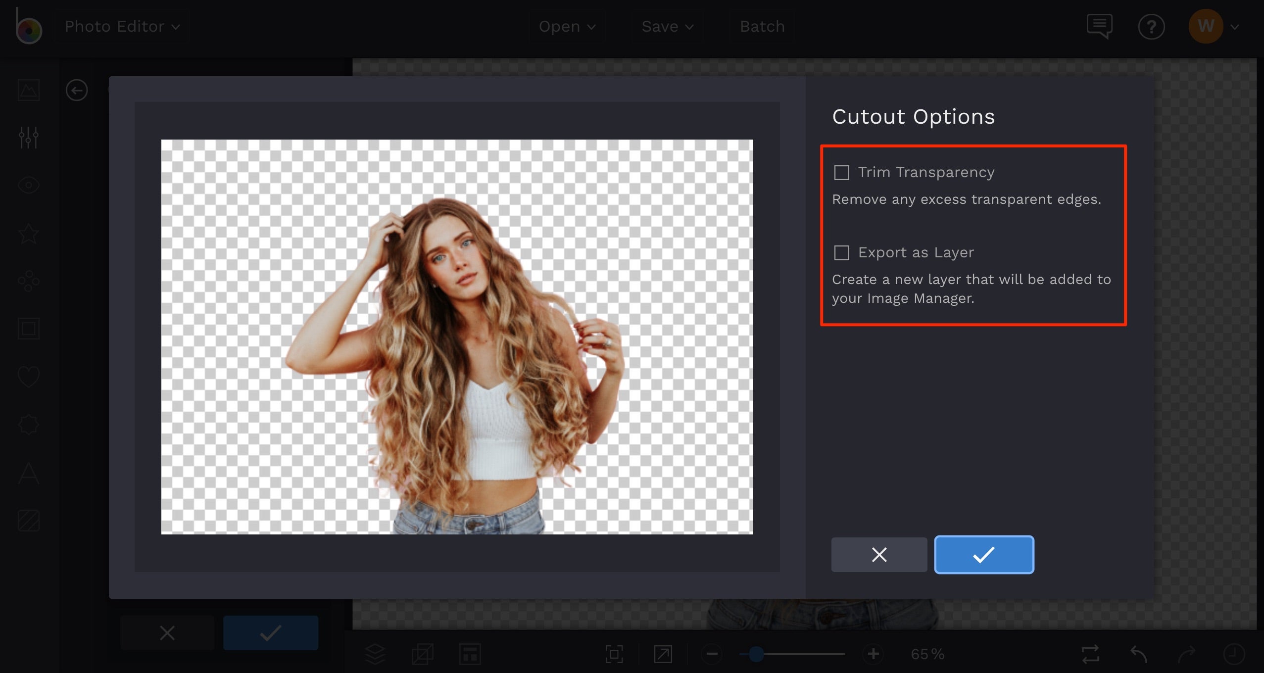Enable the Export as Layer checkbox
1264x673 pixels.
coord(841,252)
